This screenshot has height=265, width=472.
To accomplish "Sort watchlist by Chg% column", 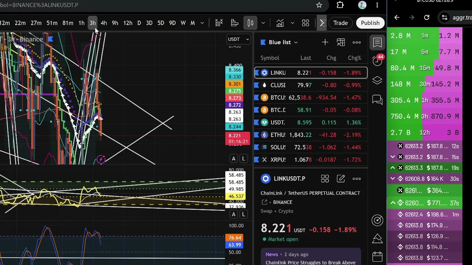I will pos(354,58).
